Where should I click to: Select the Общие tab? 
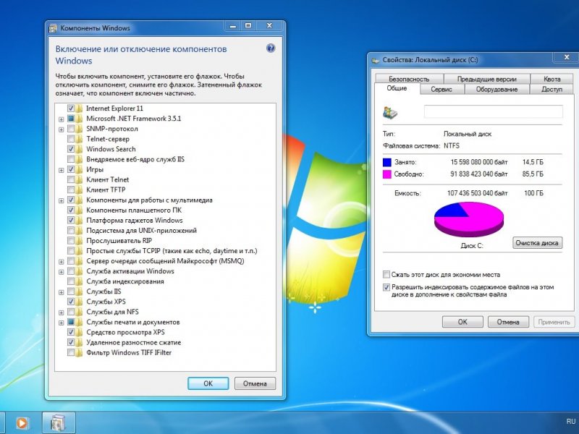[397, 88]
